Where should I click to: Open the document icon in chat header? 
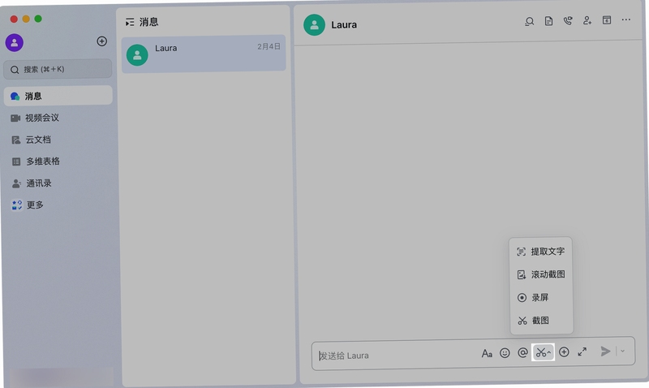pos(549,21)
